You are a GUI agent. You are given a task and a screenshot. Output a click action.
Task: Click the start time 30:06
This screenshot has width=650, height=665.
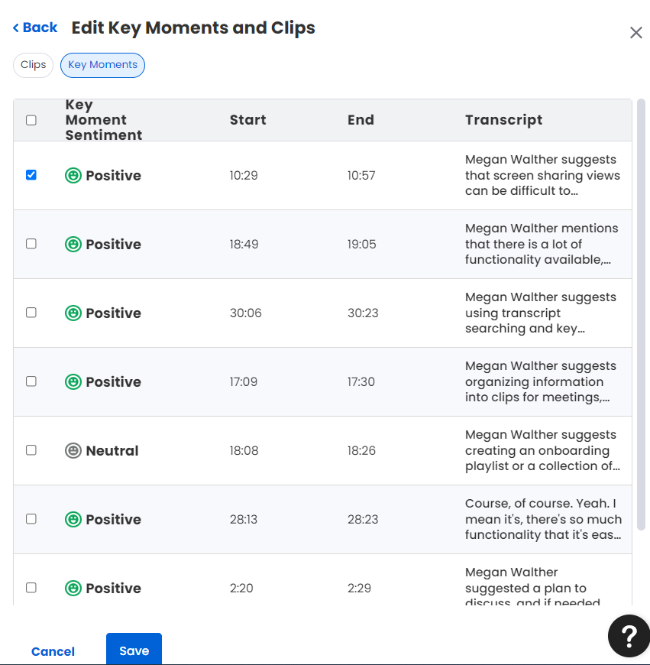[x=246, y=313]
